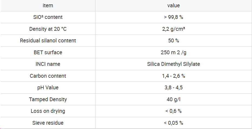Select the 'Loss on drying' label

[x=48, y=111]
